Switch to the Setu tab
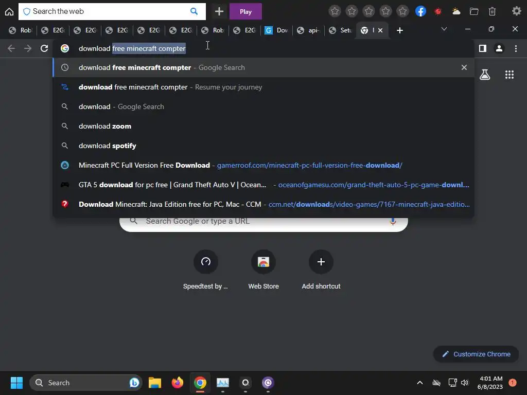The width and height of the screenshot is (527, 395). [341, 30]
